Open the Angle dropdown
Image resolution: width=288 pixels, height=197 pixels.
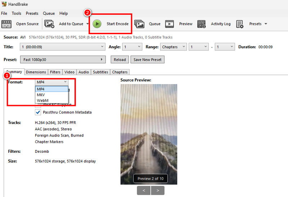click(132, 47)
